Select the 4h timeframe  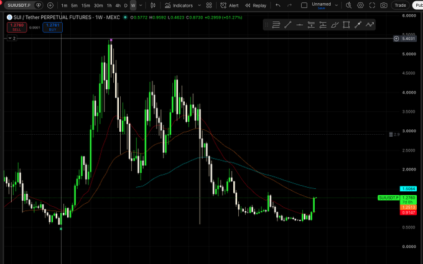(x=118, y=6)
